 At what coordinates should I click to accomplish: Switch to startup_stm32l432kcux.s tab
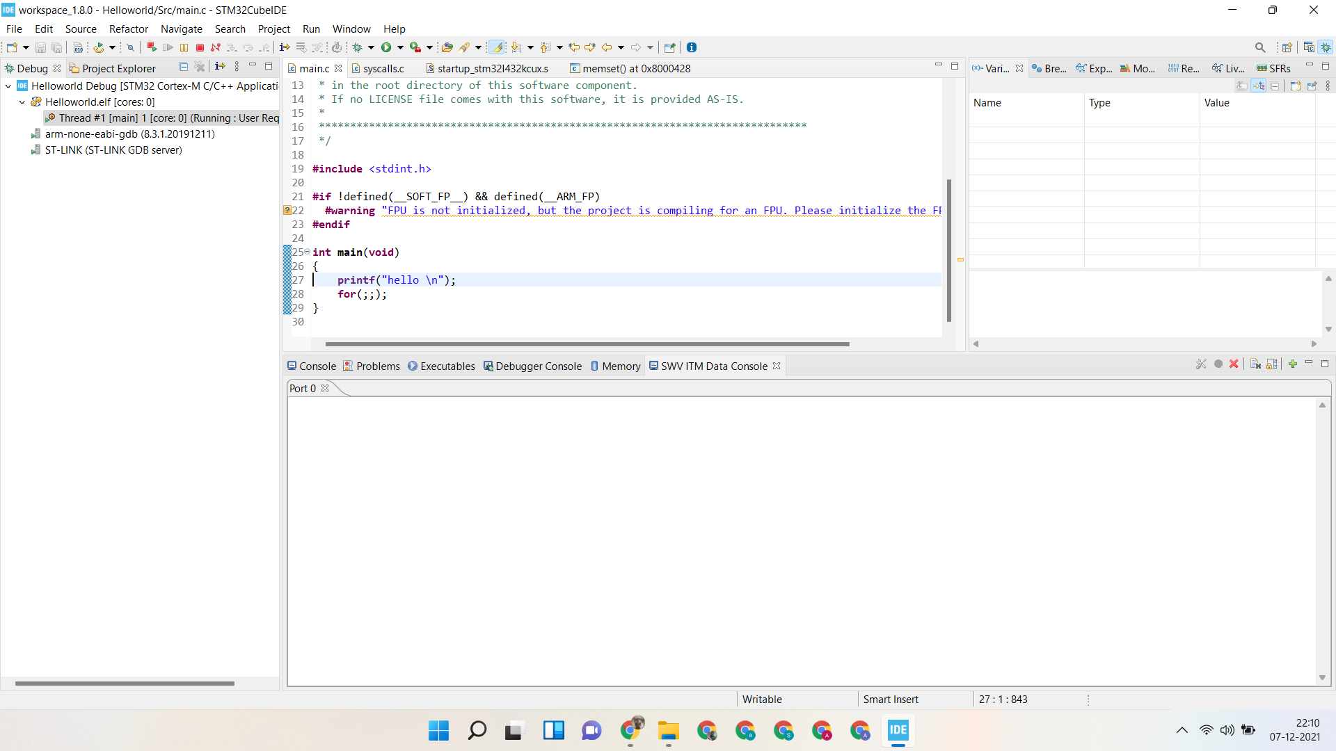coord(488,68)
